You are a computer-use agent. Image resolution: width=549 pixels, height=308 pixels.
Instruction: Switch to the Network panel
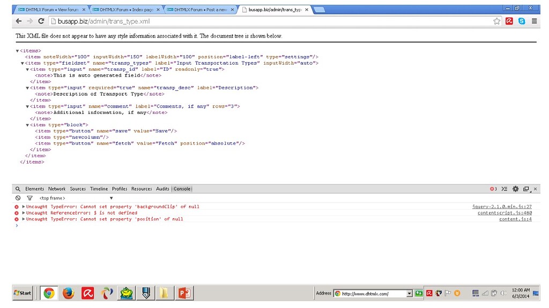pyautogui.click(x=57, y=189)
